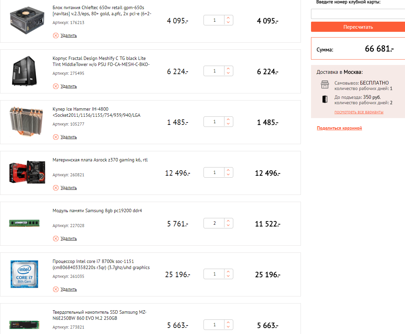Screen dimensions: 405x334
Task: Click the door delivery icon in delivery panel
Action: [x=325, y=99]
